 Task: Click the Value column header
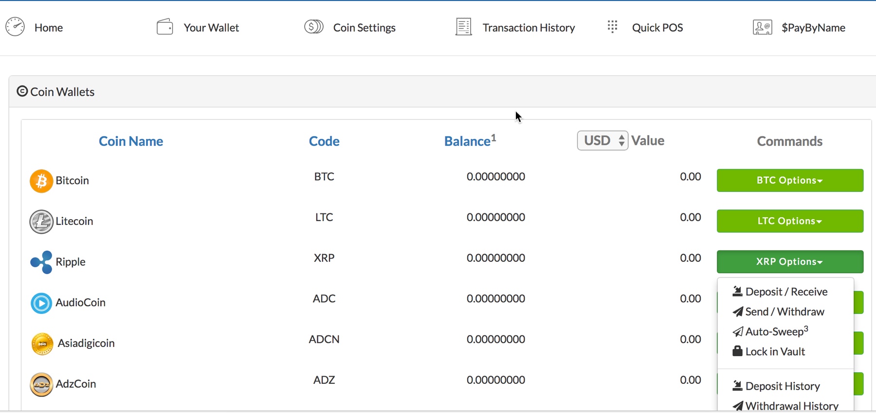tap(648, 140)
